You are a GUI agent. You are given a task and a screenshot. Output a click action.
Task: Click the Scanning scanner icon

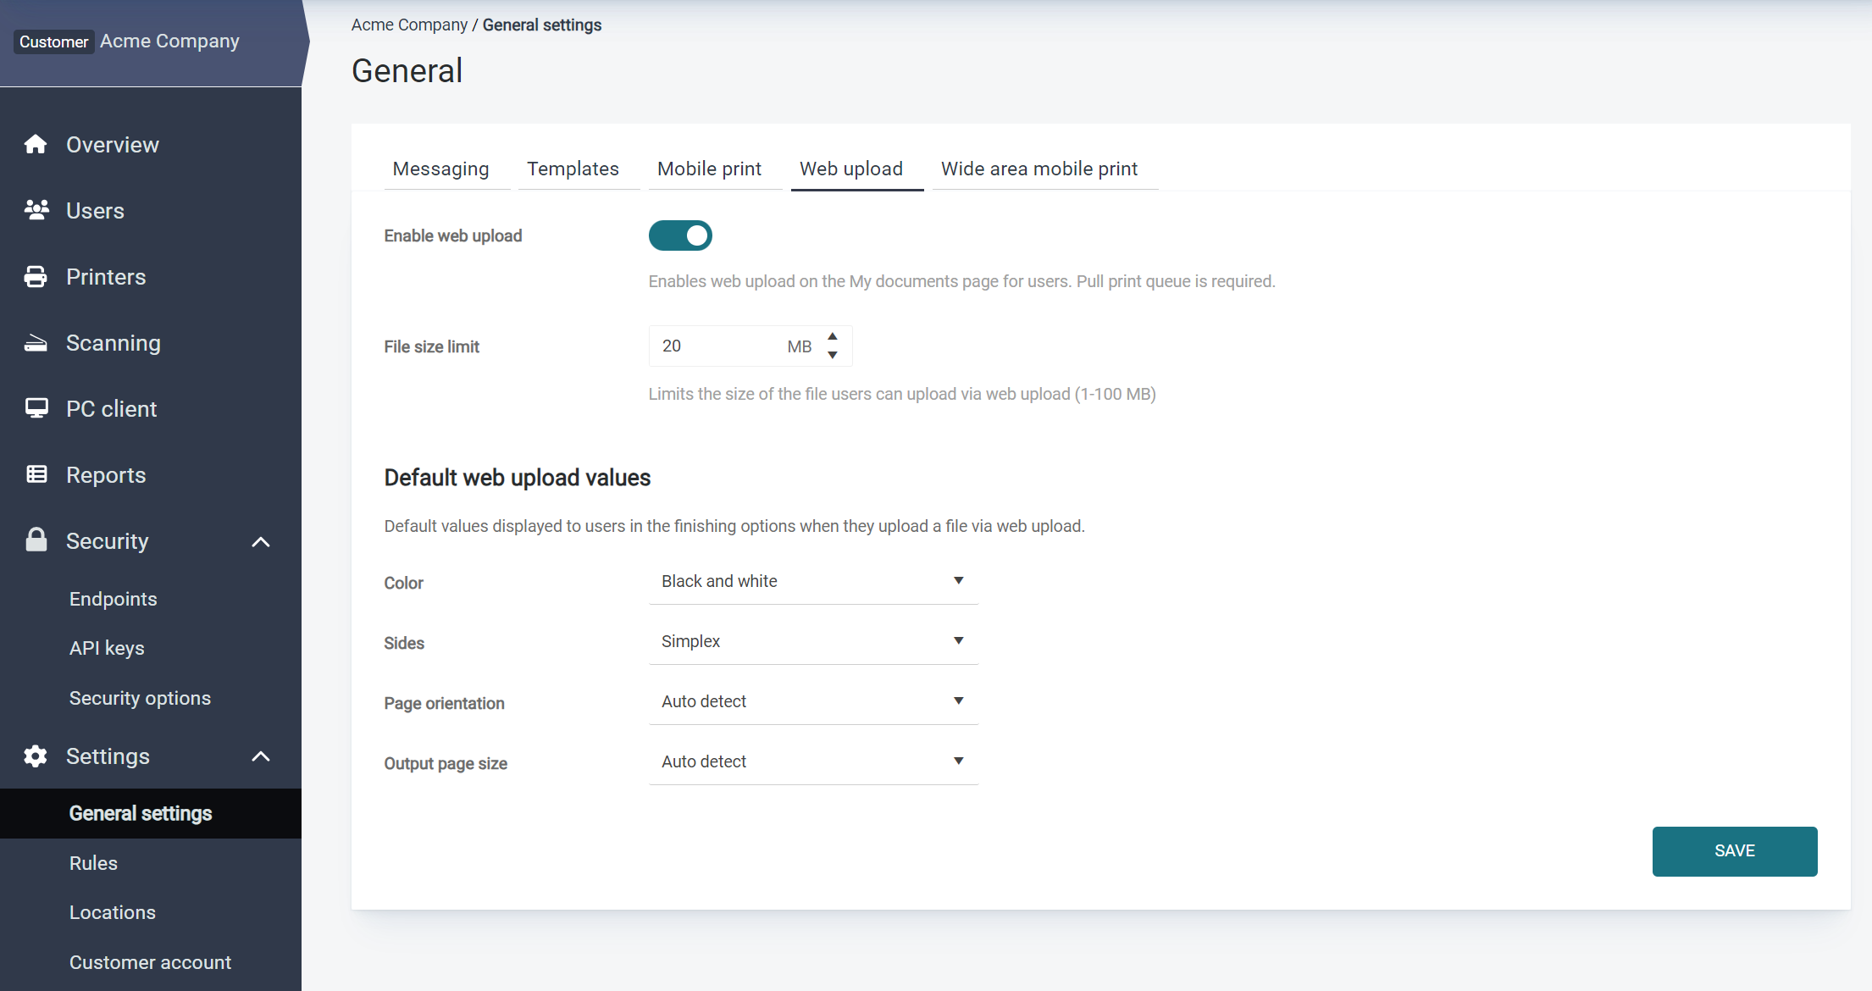pos(36,343)
